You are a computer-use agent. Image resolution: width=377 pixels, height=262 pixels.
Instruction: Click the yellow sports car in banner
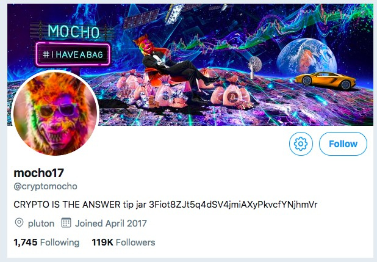[x=325, y=81]
